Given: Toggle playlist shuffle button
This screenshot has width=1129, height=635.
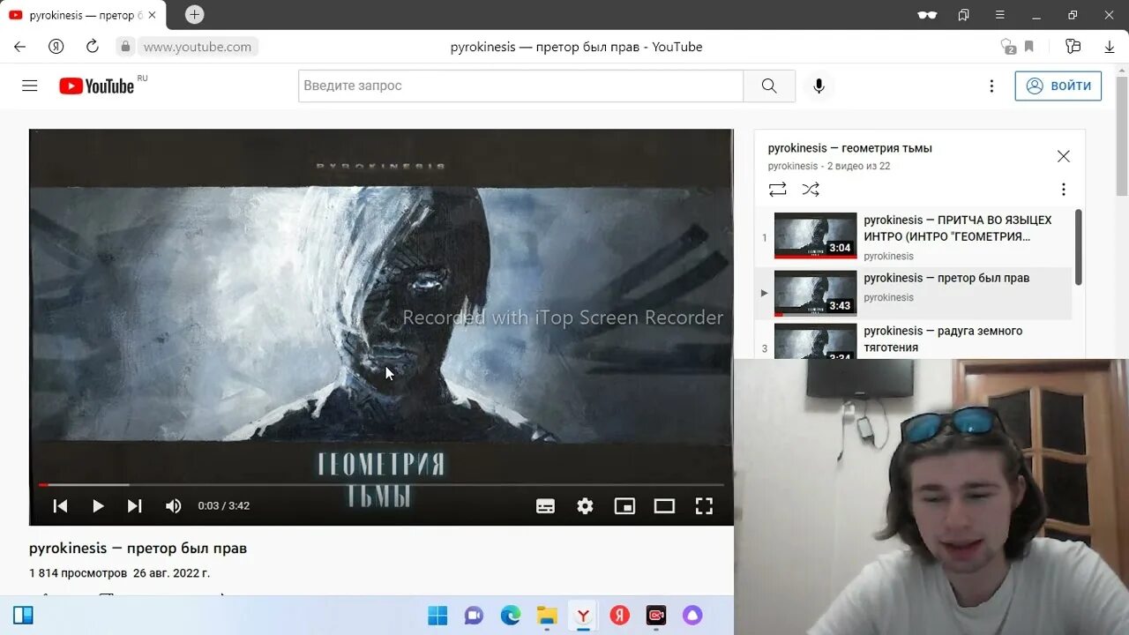Looking at the screenshot, I should tap(811, 190).
